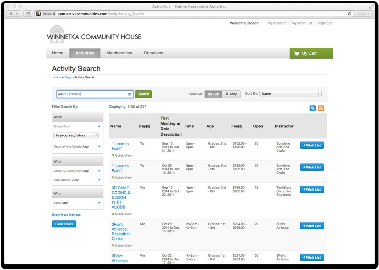
Task: Open the Sort By Name dropdown
Action: 290,94
